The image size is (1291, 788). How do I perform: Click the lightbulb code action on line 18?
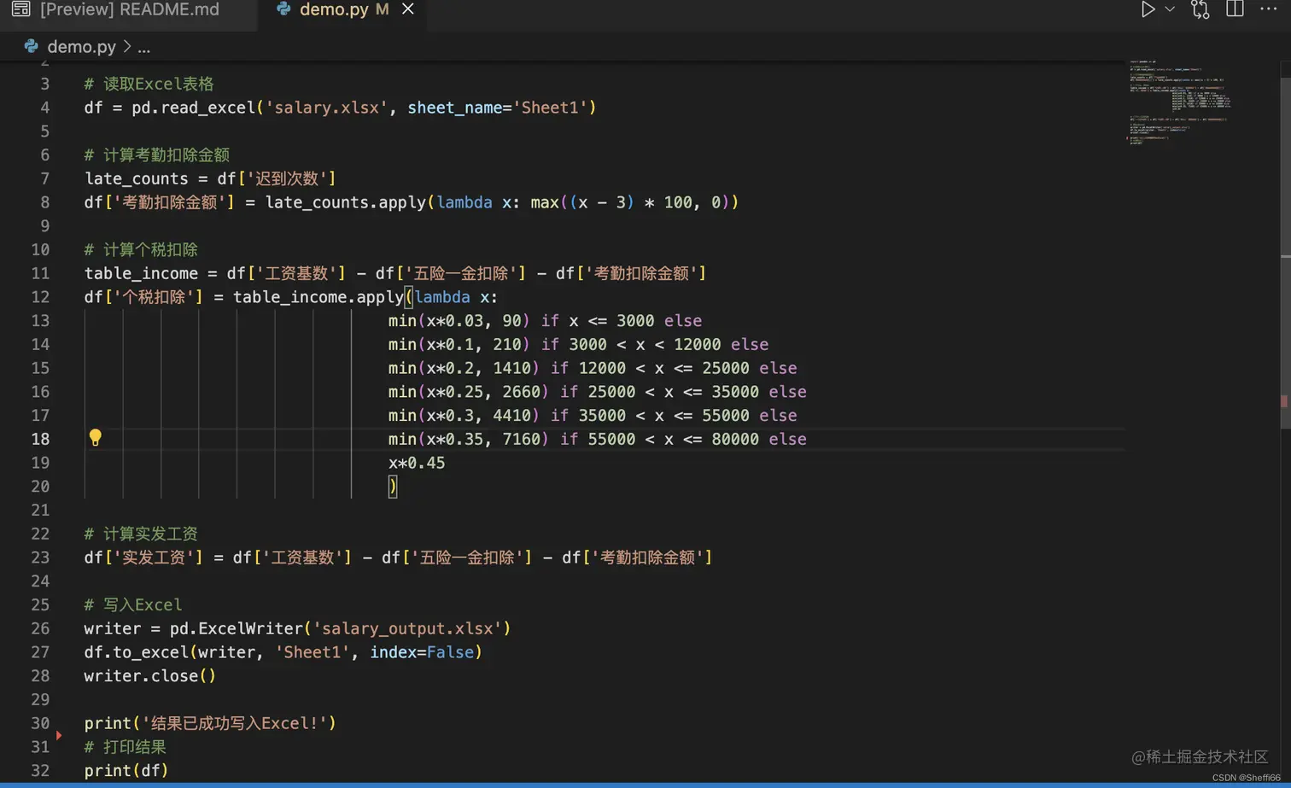(95, 438)
